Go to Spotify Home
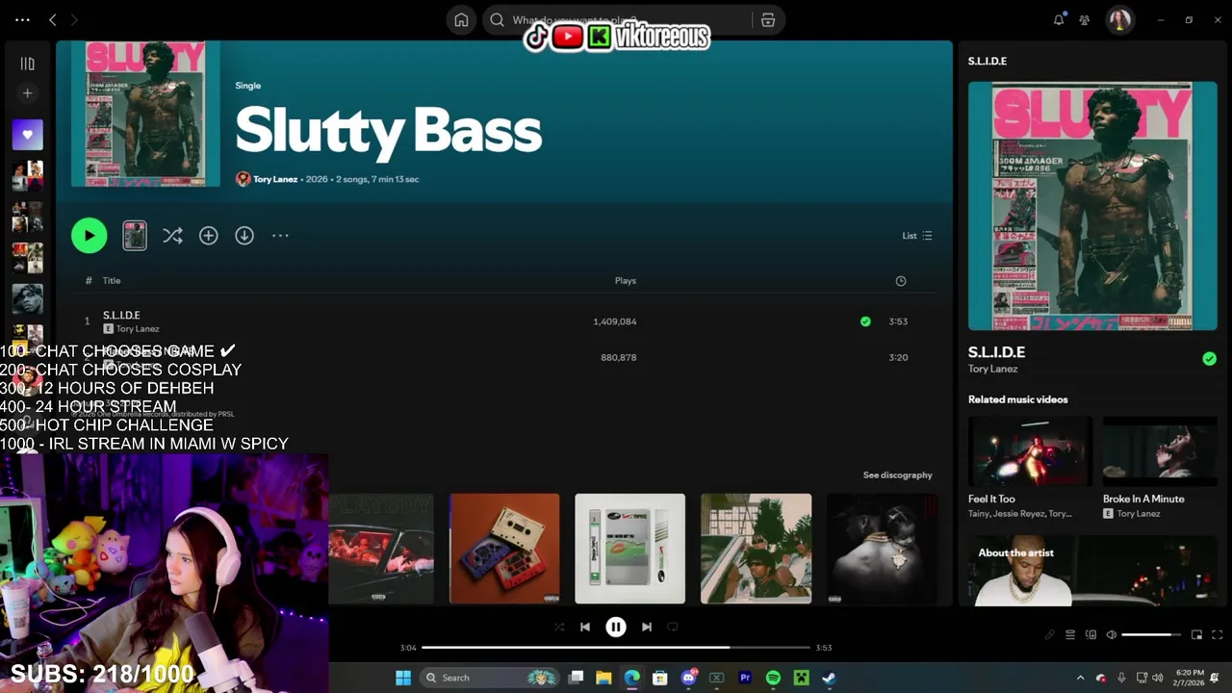The image size is (1232, 693). 461,20
